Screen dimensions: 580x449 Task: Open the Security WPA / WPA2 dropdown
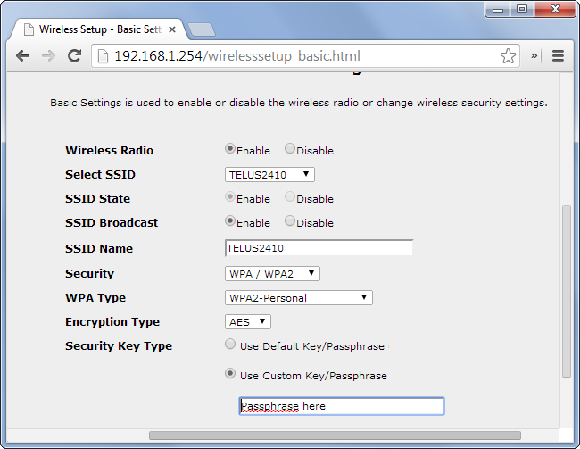pos(272,274)
